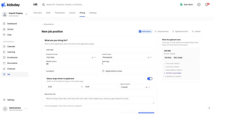Screen dimensions: 238x127
Task: Go to the Publish step
Action: (196, 31)
